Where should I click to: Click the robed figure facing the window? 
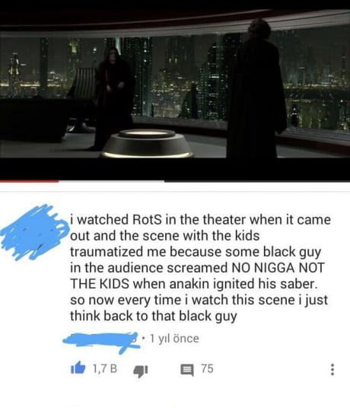coord(256,88)
